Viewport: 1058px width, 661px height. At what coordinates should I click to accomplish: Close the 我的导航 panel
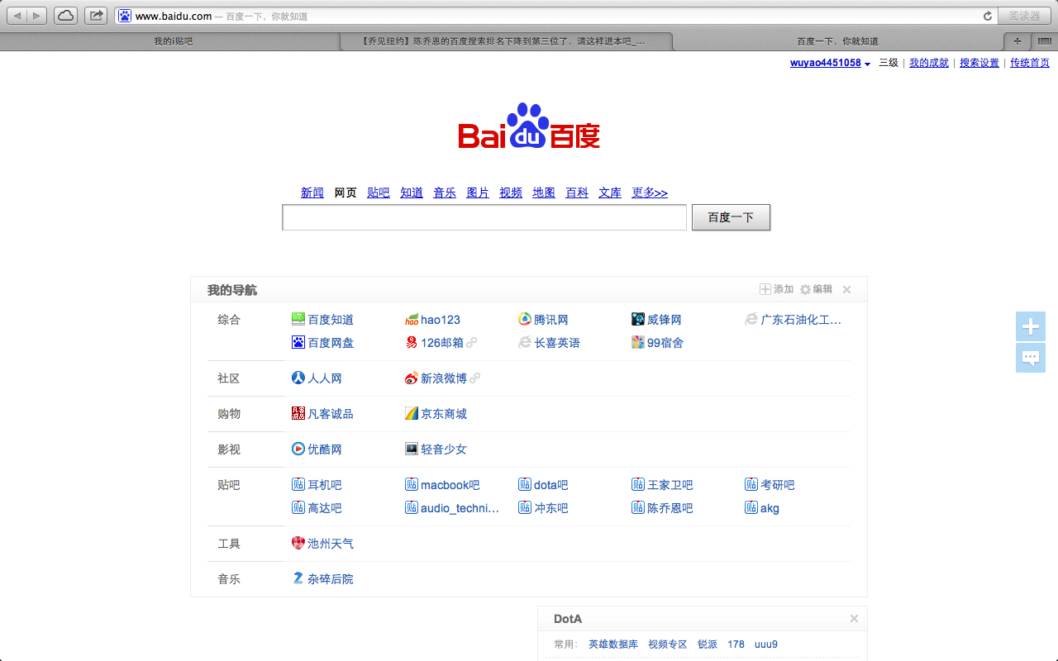click(x=846, y=289)
